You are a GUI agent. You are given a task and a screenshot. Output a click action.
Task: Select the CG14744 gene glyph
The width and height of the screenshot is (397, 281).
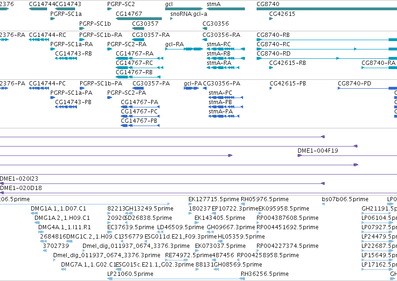[x=38, y=9]
